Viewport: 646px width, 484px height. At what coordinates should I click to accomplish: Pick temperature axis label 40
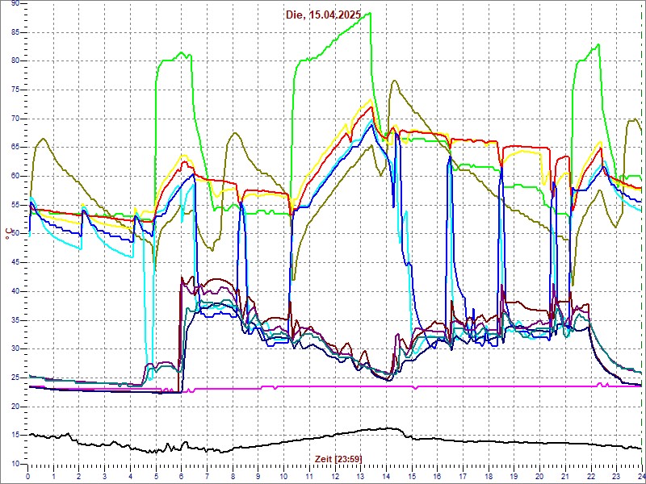click(15, 291)
